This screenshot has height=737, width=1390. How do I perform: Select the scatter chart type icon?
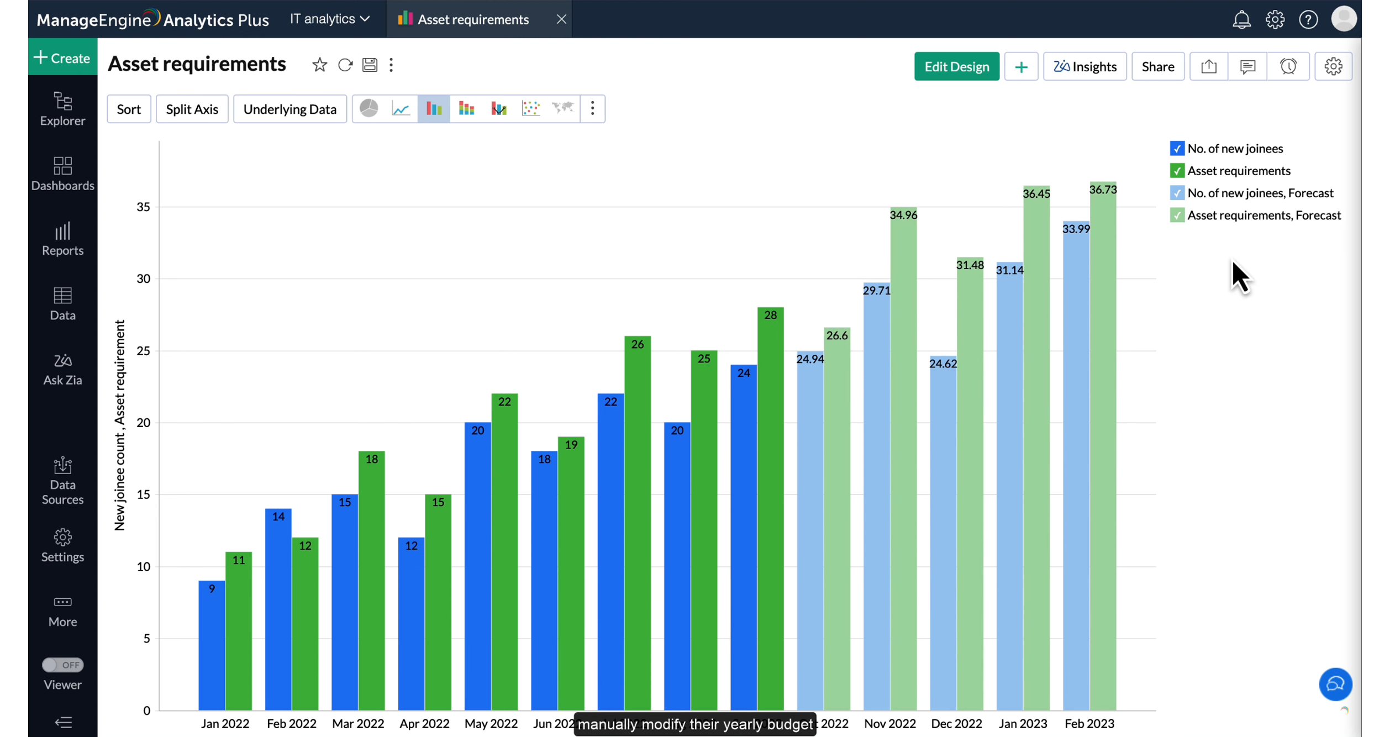pos(531,108)
